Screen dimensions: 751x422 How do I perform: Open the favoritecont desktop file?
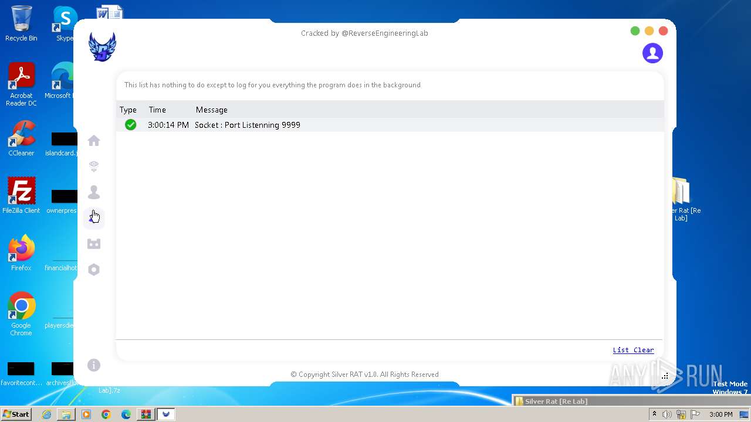pos(21,374)
